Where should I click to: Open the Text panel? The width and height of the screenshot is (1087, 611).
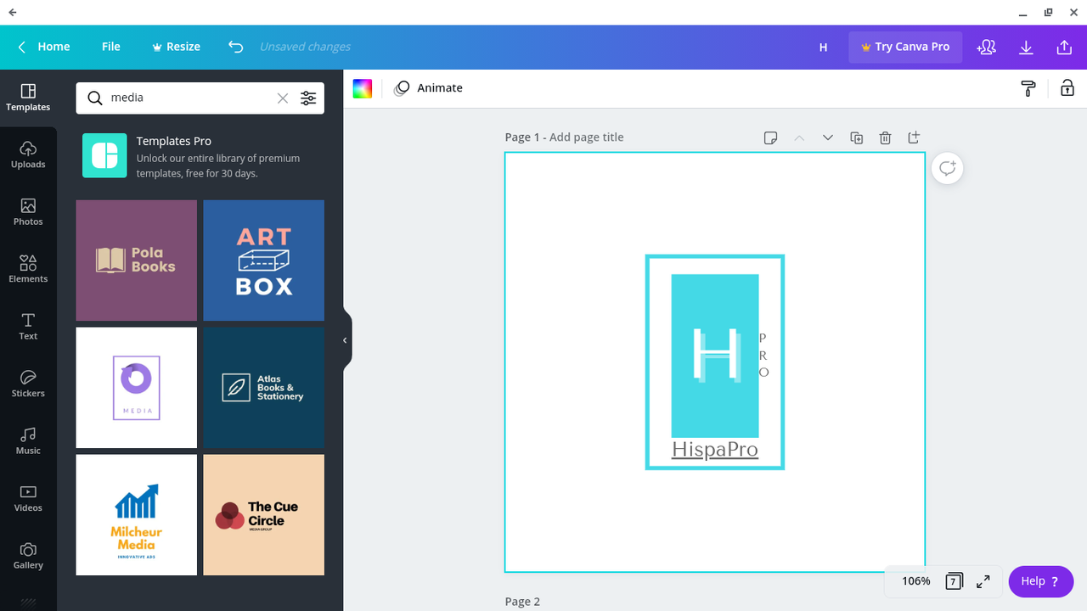coord(28,327)
